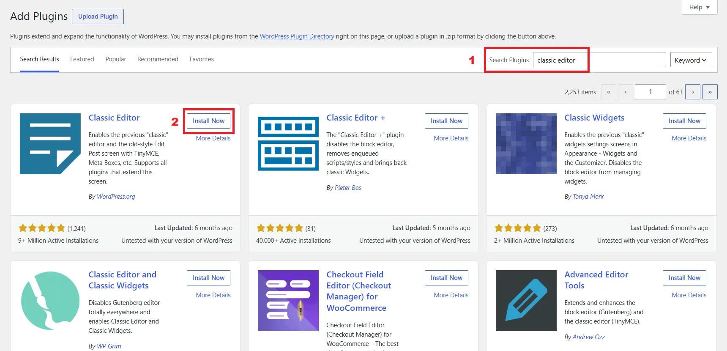Open the Featured plugins tab
The image size is (727, 351).
click(82, 59)
